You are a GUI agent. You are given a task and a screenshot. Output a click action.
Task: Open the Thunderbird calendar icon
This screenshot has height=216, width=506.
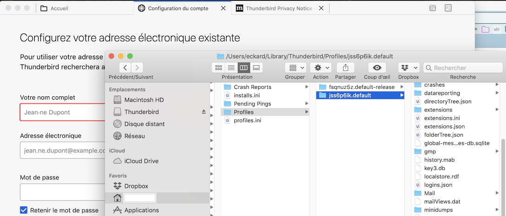(x=432, y=8)
